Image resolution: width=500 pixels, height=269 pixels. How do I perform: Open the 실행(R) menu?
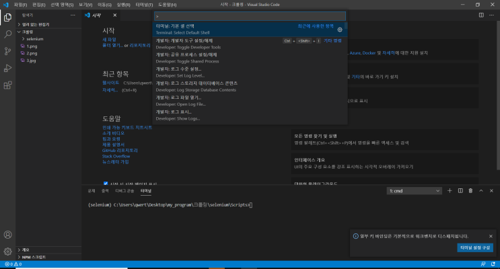(123, 5)
